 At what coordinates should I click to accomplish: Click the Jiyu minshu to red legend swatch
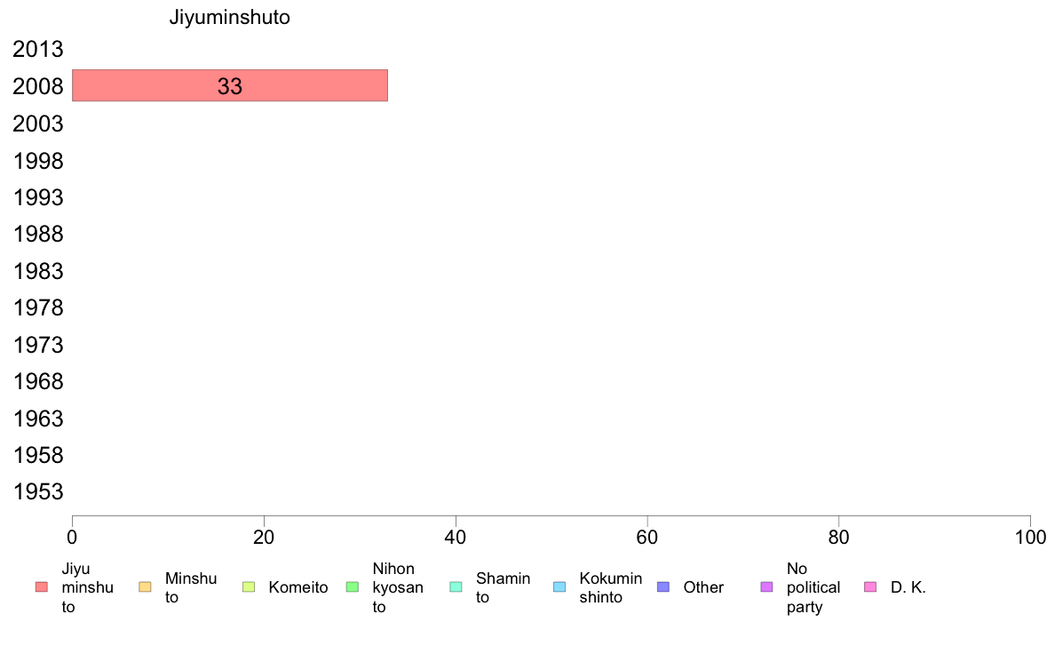tap(41, 587)
